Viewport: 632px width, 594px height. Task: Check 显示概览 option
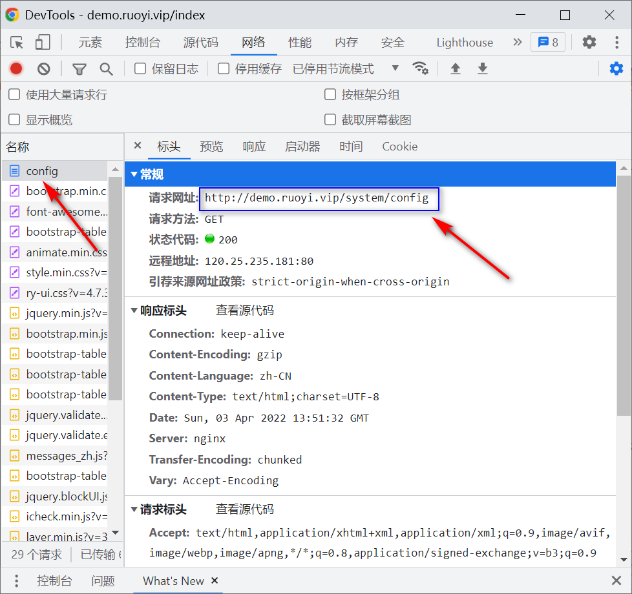14,119
